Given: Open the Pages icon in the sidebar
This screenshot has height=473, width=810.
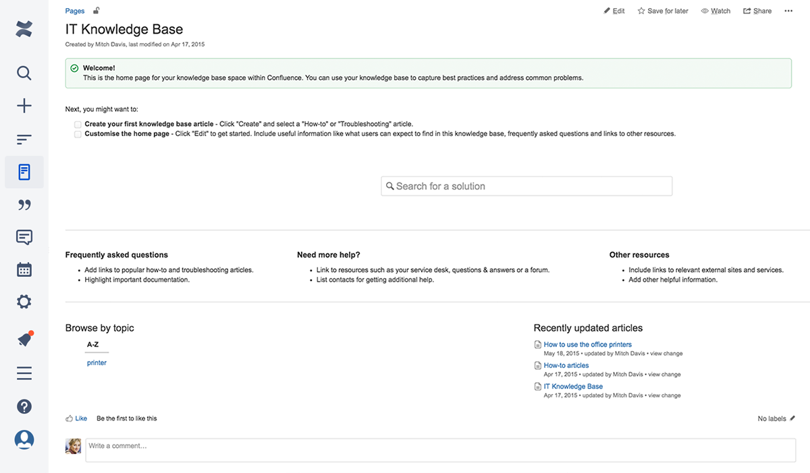Looking at the screenshot, I should click(x=24, y=172).
